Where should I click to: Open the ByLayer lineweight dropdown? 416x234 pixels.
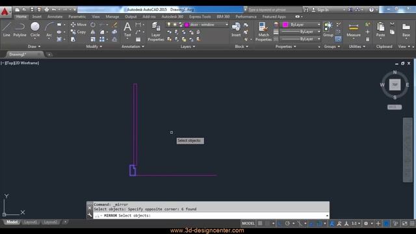[x=300, y=32]
